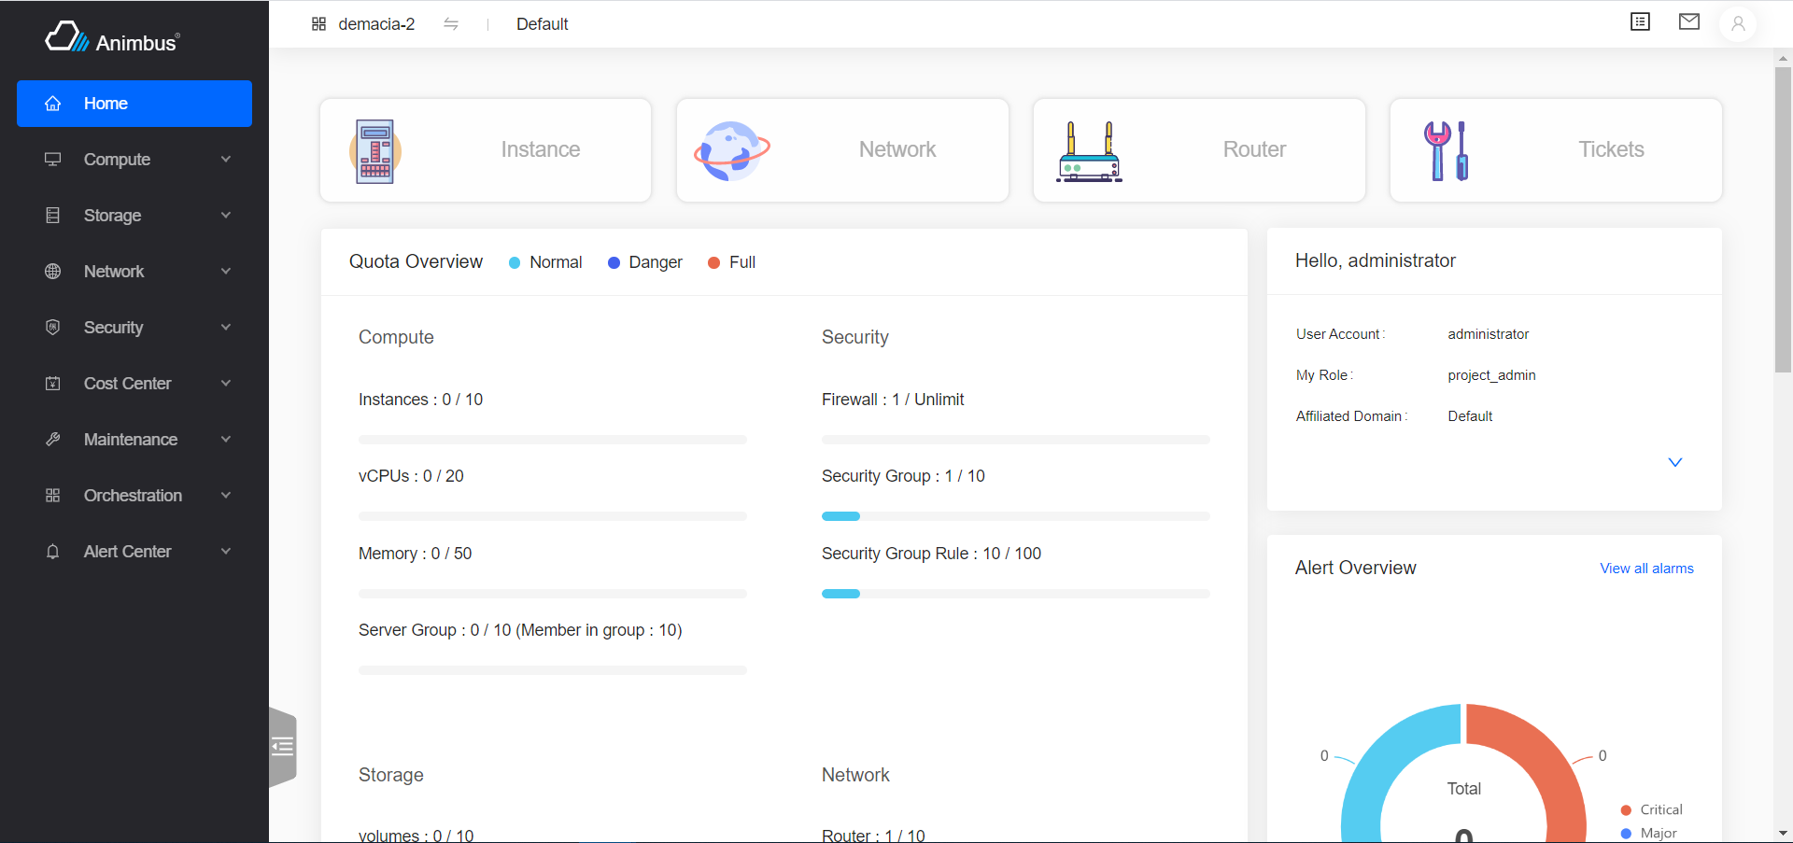
Task: Click the Compute monitor icon
Action: [53, 160]
